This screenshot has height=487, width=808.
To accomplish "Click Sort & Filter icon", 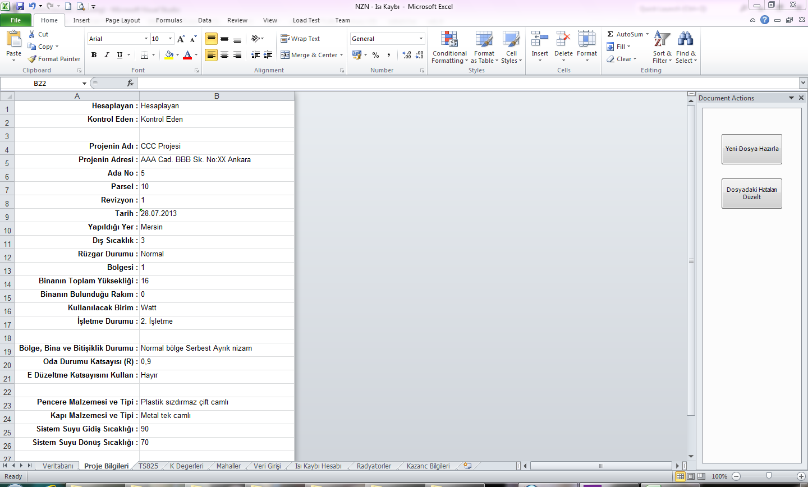I will [662, 48].
